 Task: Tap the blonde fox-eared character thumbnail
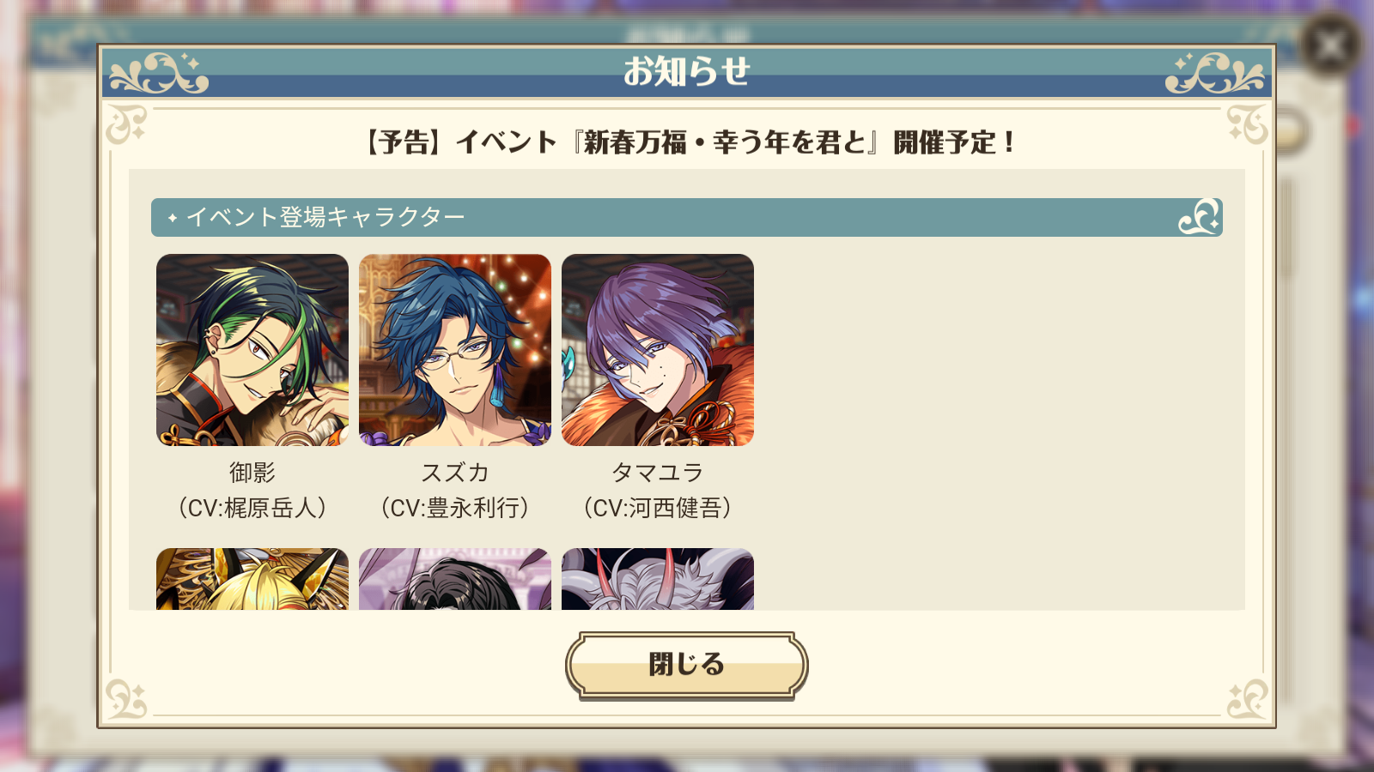[x=252, y=579]
